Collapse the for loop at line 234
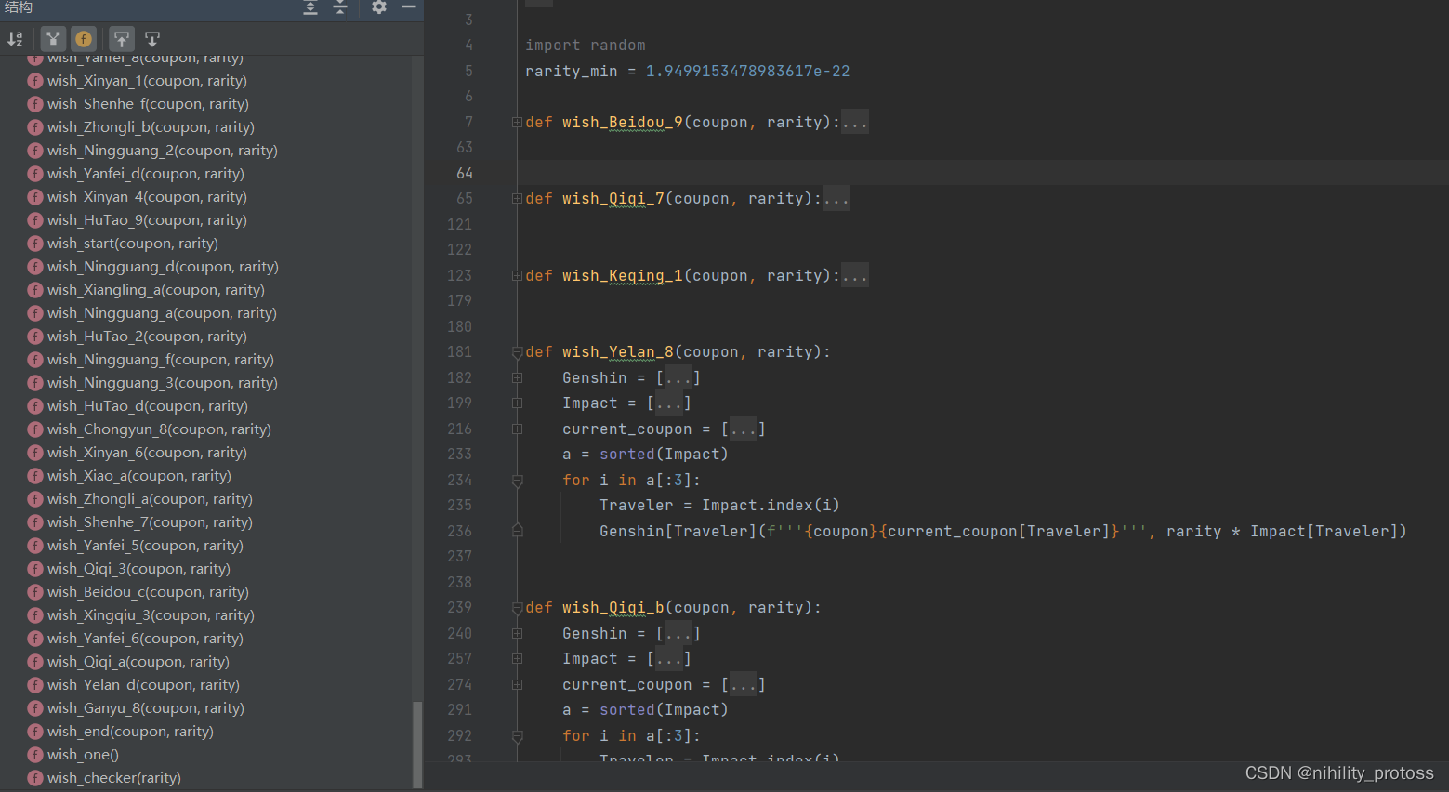 point(517,481)
